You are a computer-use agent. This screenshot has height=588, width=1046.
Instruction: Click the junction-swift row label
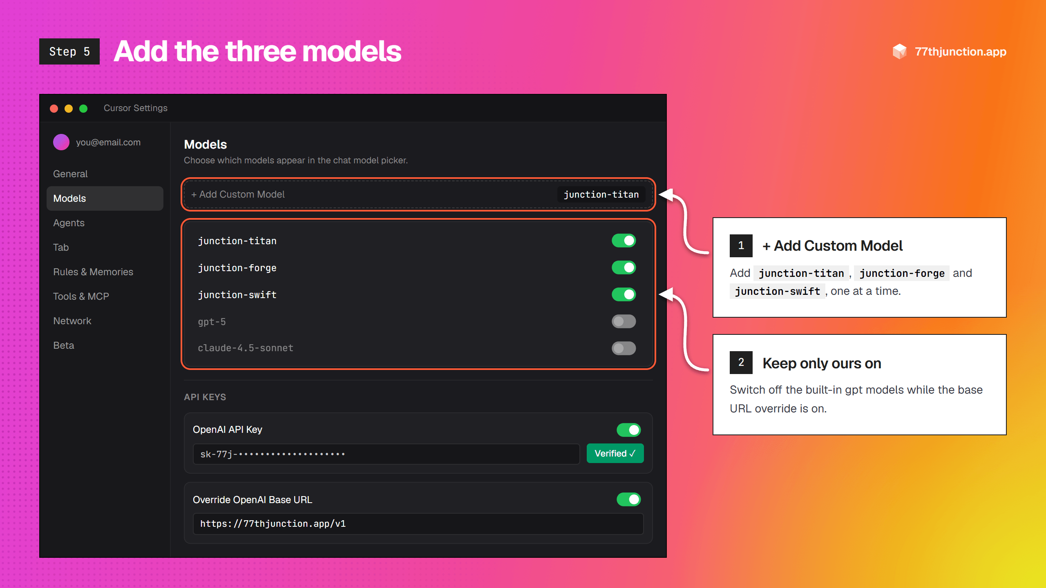pyautogui.click(x=237, y=295)
